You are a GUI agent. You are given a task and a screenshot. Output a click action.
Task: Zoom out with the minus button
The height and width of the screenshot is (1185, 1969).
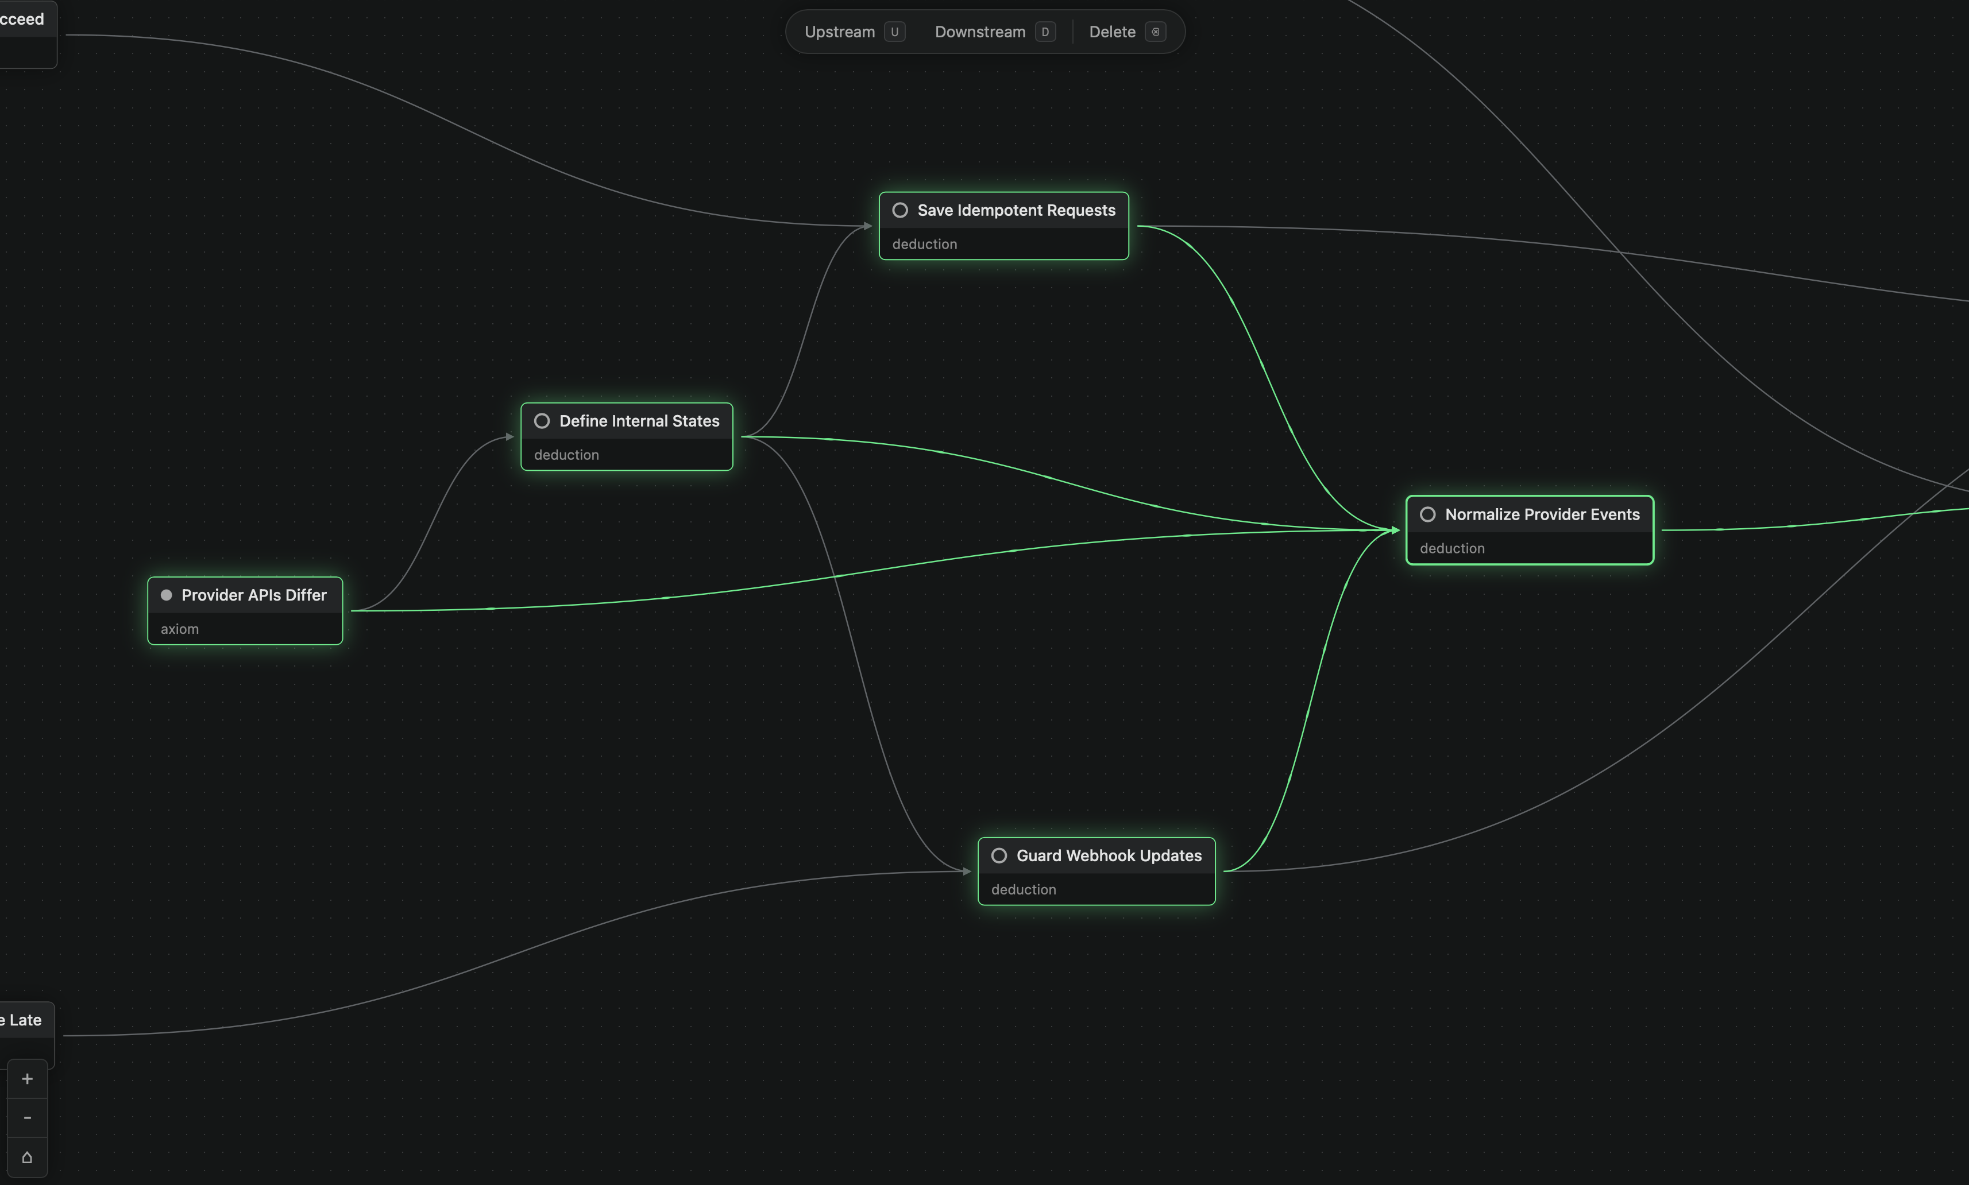27,1118
